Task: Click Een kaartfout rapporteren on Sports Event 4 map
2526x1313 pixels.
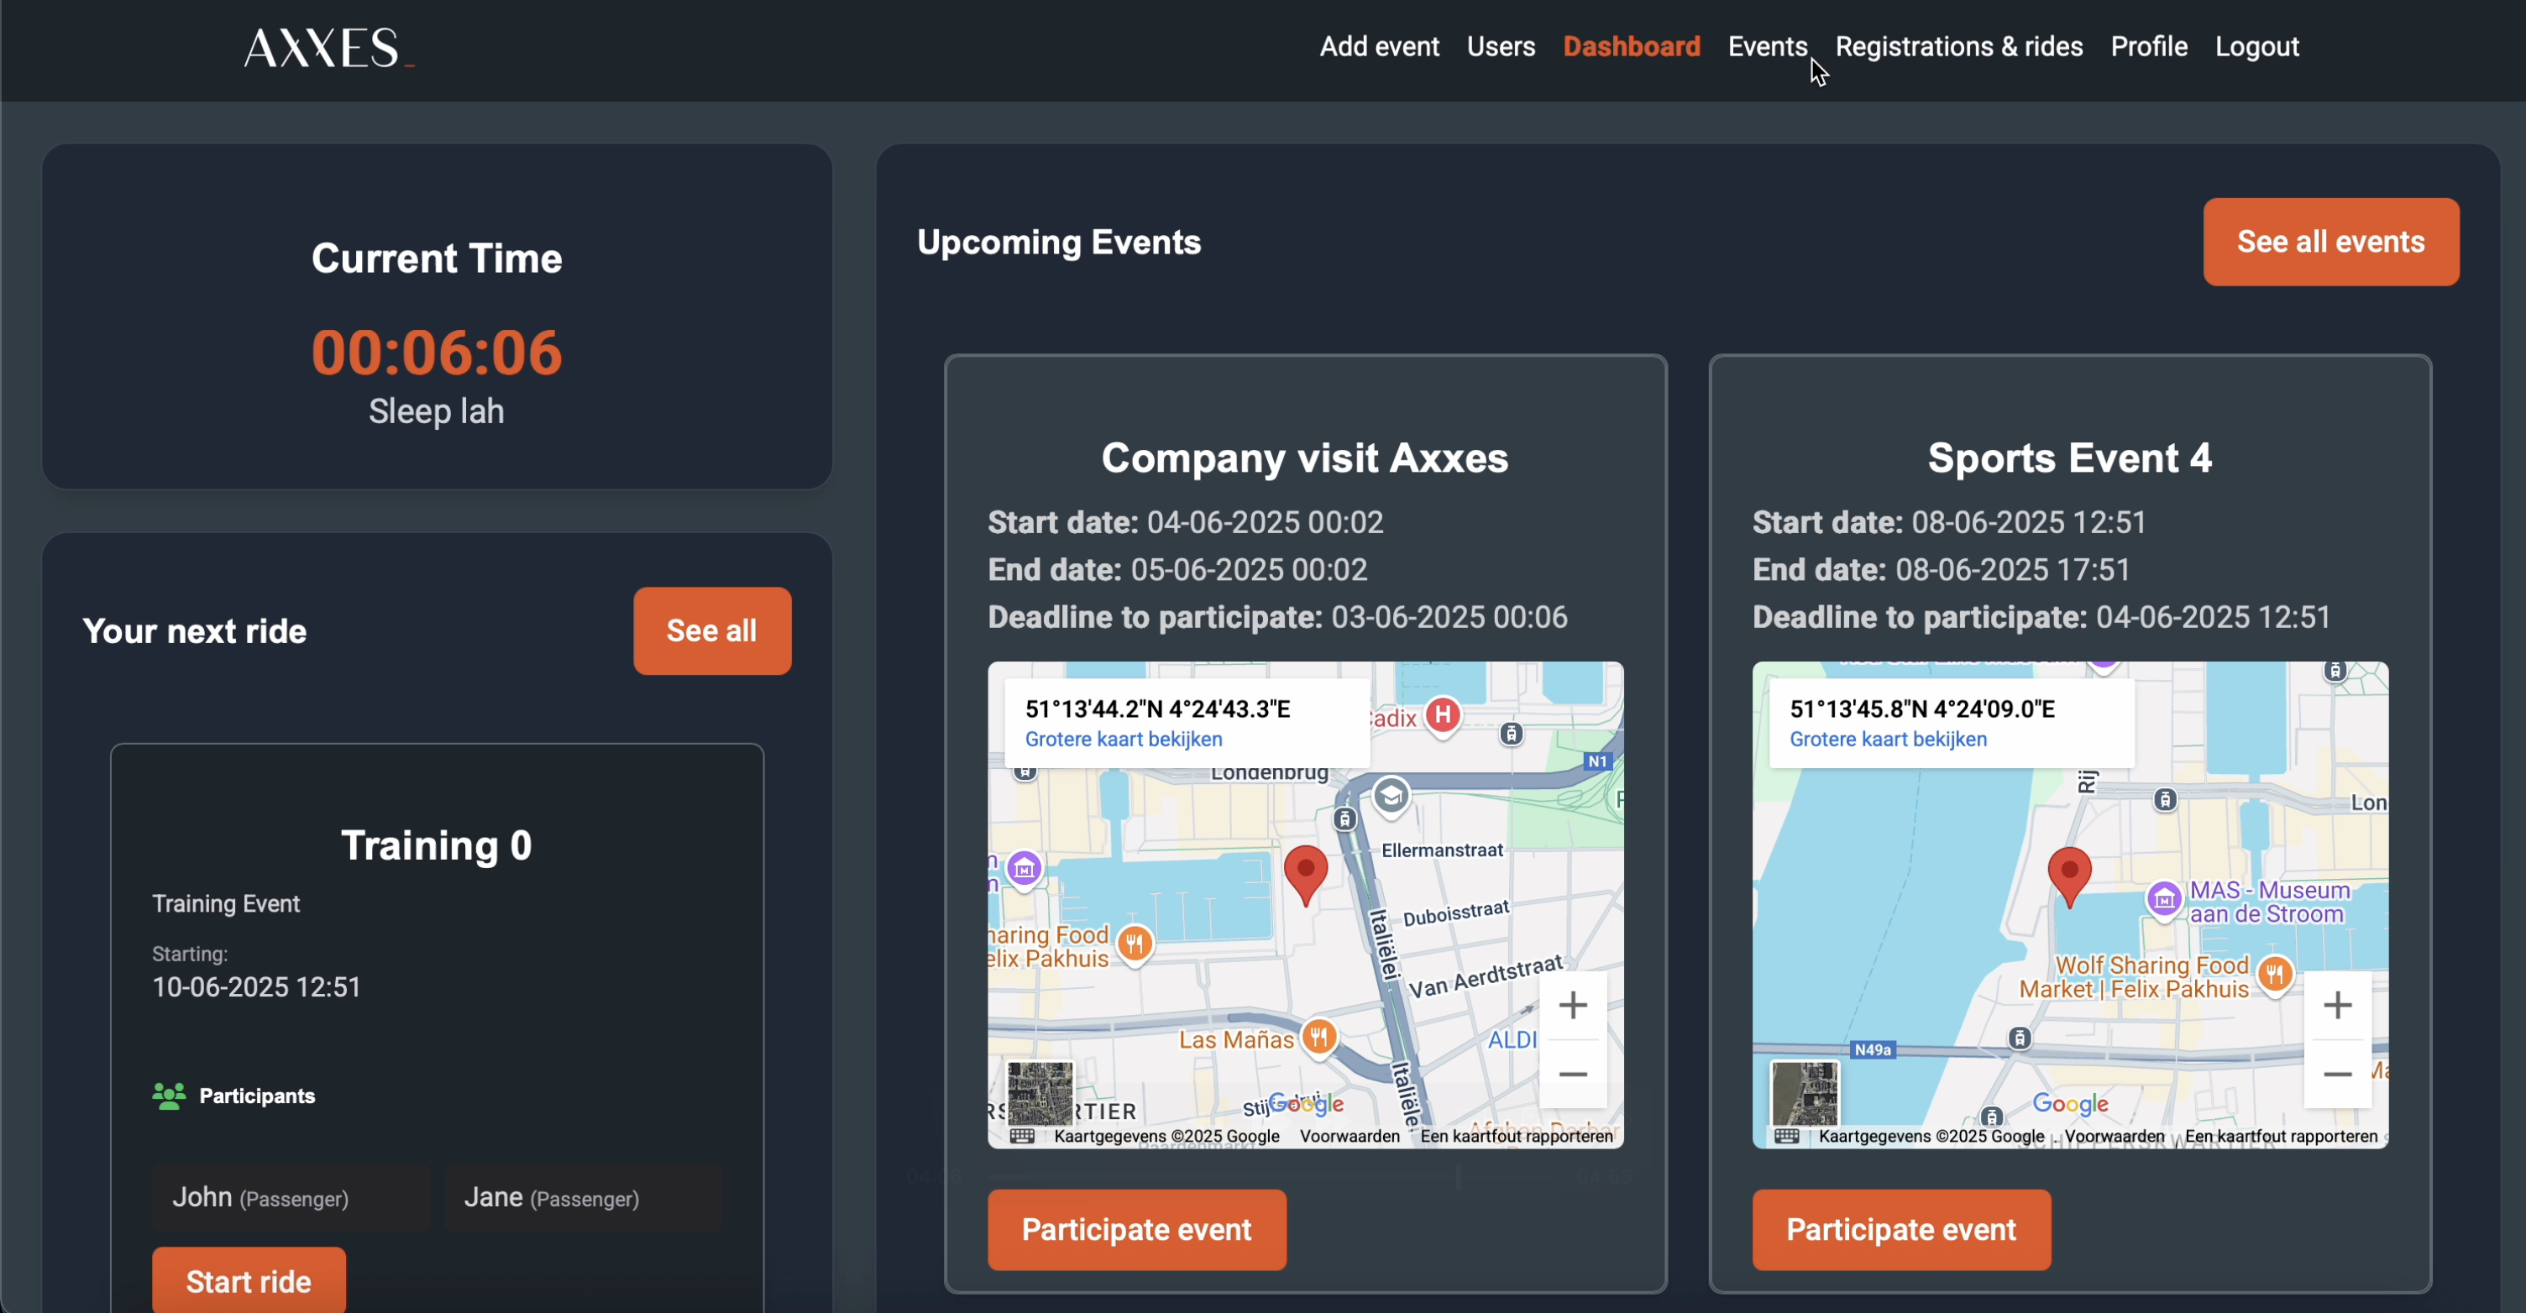Action: point(2281,1136)
